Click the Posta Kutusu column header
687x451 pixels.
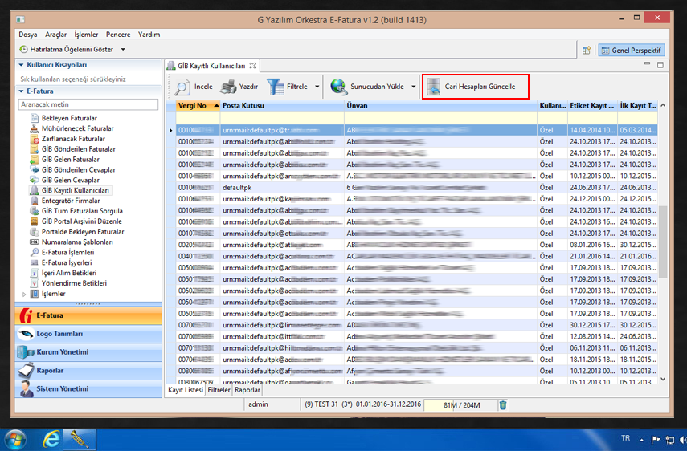pyautogui.click(x=282, y=106)
